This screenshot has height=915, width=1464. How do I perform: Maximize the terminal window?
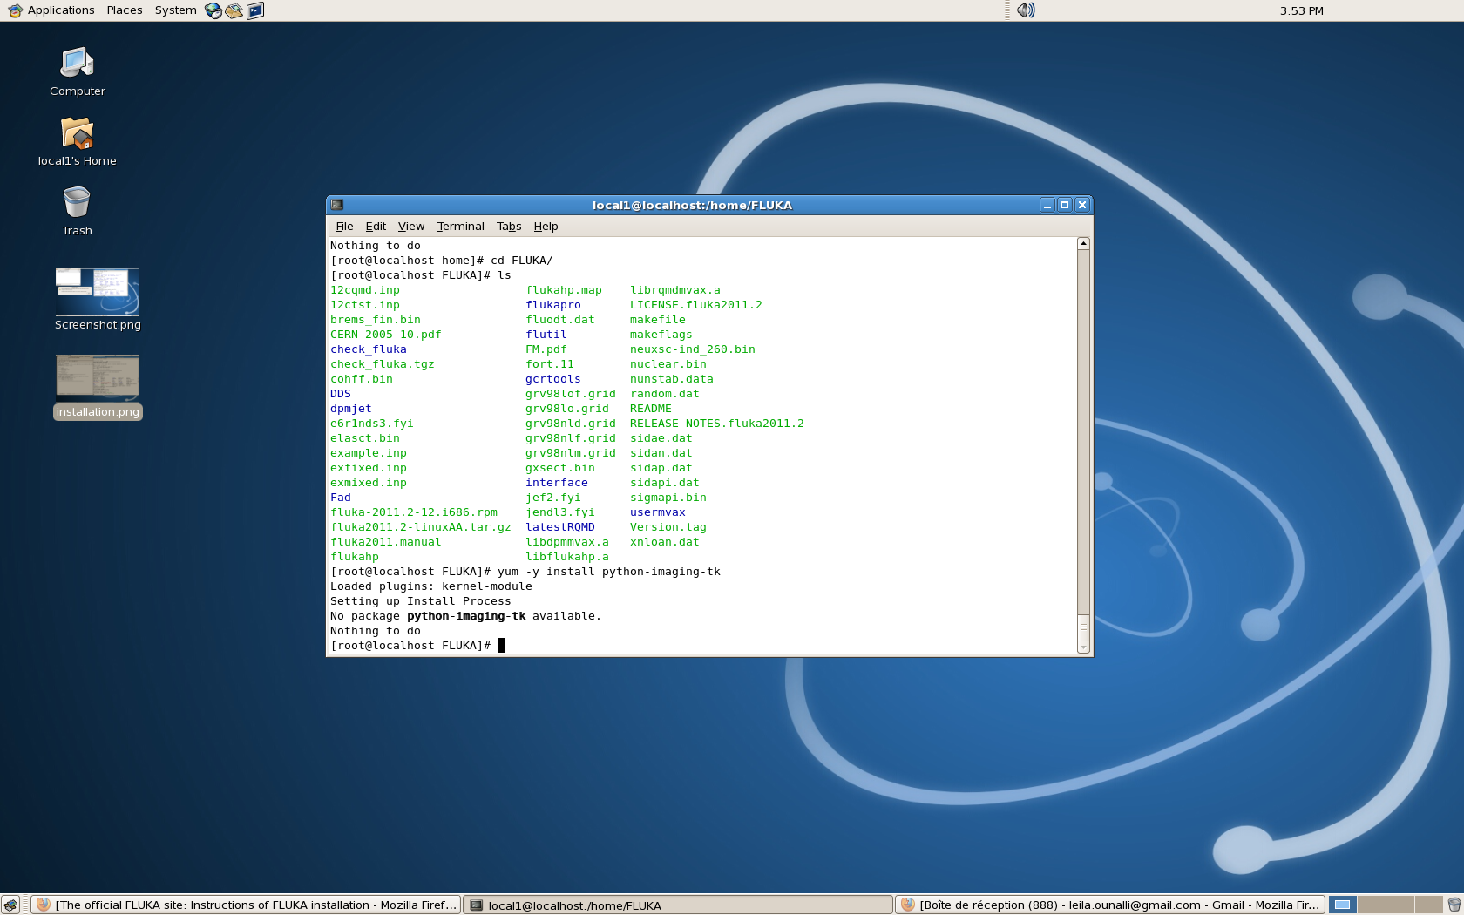tap(1065, 205)
